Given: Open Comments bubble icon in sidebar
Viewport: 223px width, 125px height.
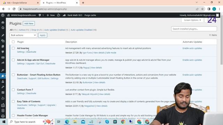Looking at the screenshot, I should point(3,52).
